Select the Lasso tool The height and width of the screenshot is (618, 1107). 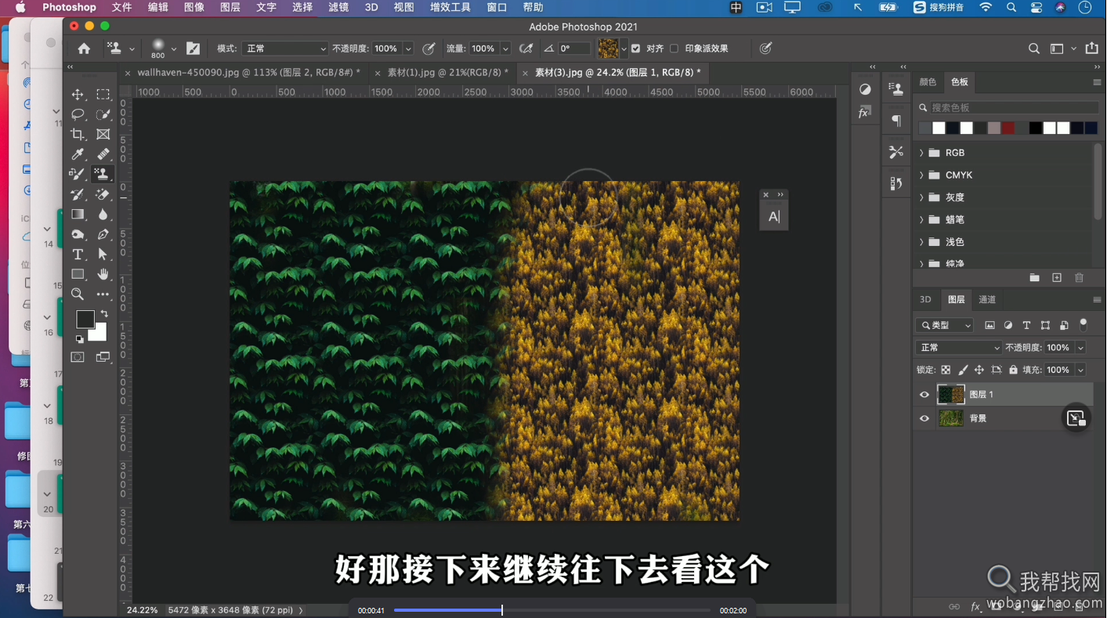click(x=78, y=114)
